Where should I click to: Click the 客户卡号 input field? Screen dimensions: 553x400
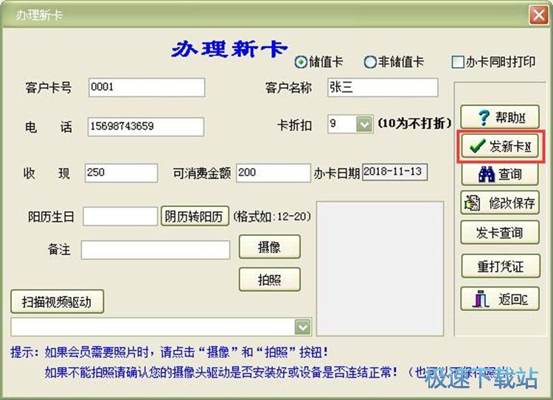(x=147, y=87)
